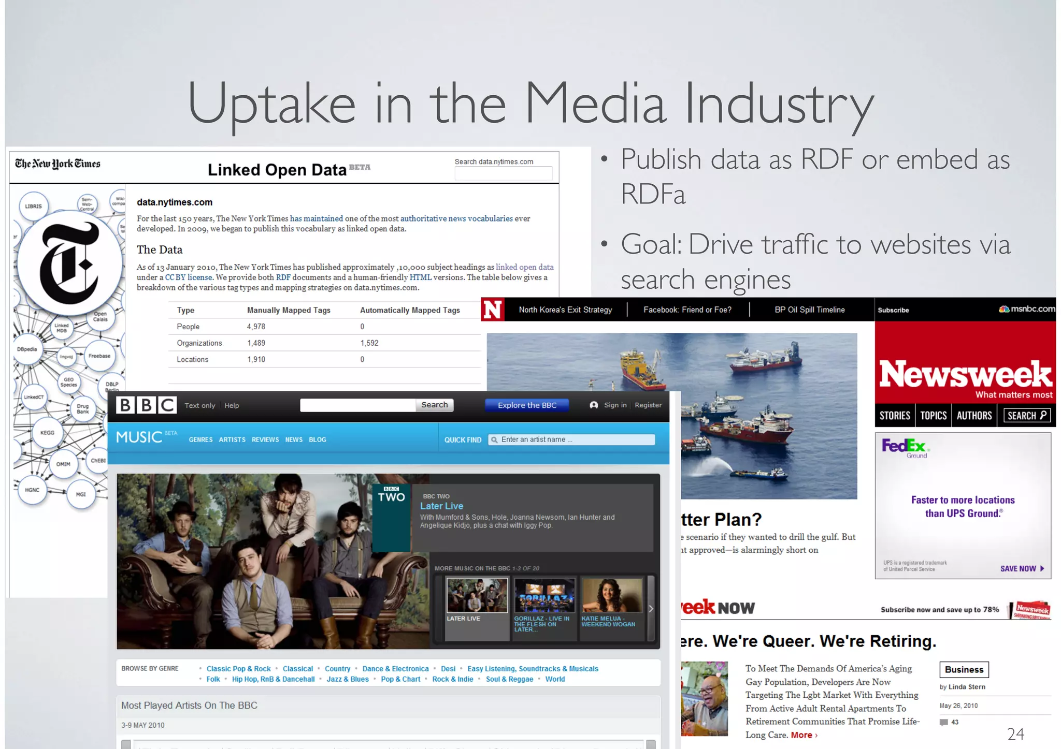Image resolution: width=1061 pixels, height=749 pixels.
Task: Open Newsweek STORIES menu
Action: pos(895,415)
